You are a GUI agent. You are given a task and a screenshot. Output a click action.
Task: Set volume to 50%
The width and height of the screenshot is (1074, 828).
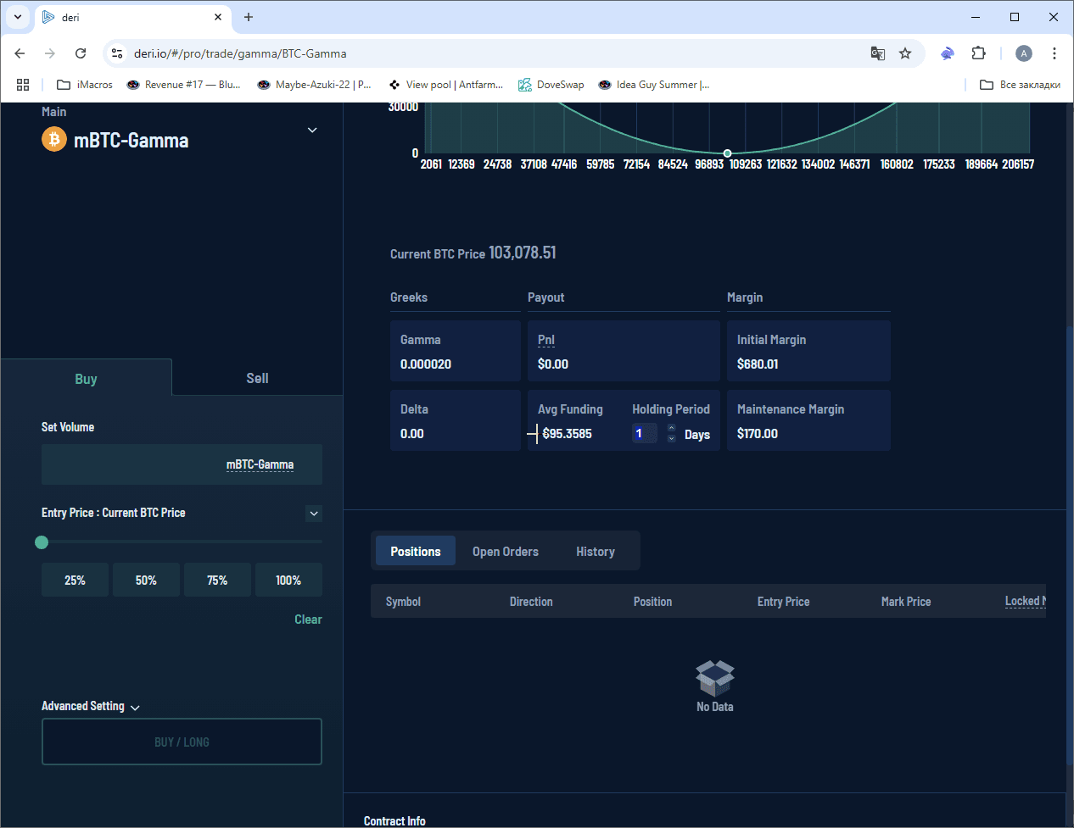pyautogui.click(x=146, y=580)
